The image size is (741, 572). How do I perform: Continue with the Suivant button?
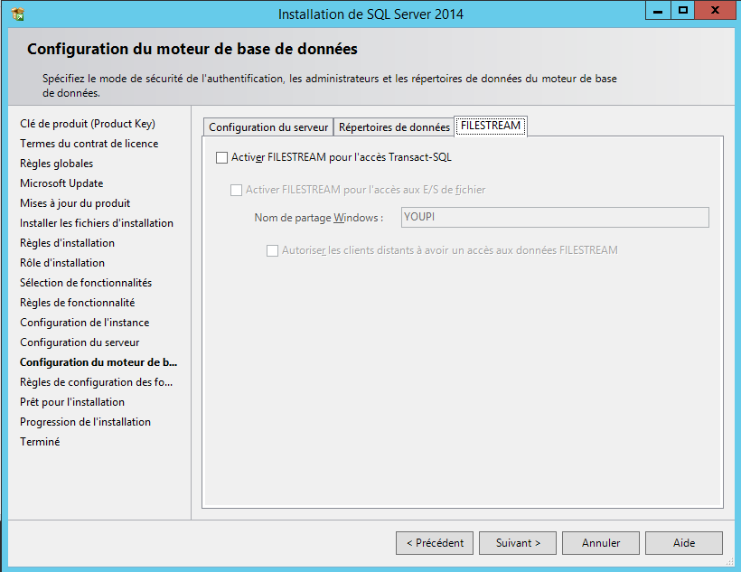(x=518, y=543)
